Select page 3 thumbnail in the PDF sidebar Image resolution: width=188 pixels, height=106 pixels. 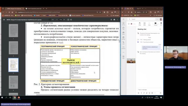click(13, 65)
